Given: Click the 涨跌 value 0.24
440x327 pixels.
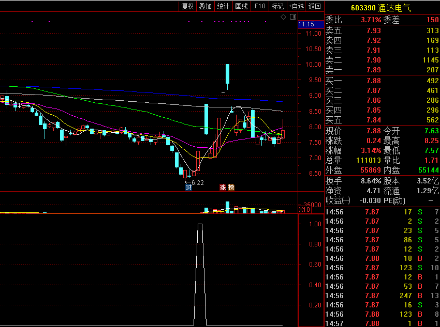Looking at the screenshot, I should point(374,141).
